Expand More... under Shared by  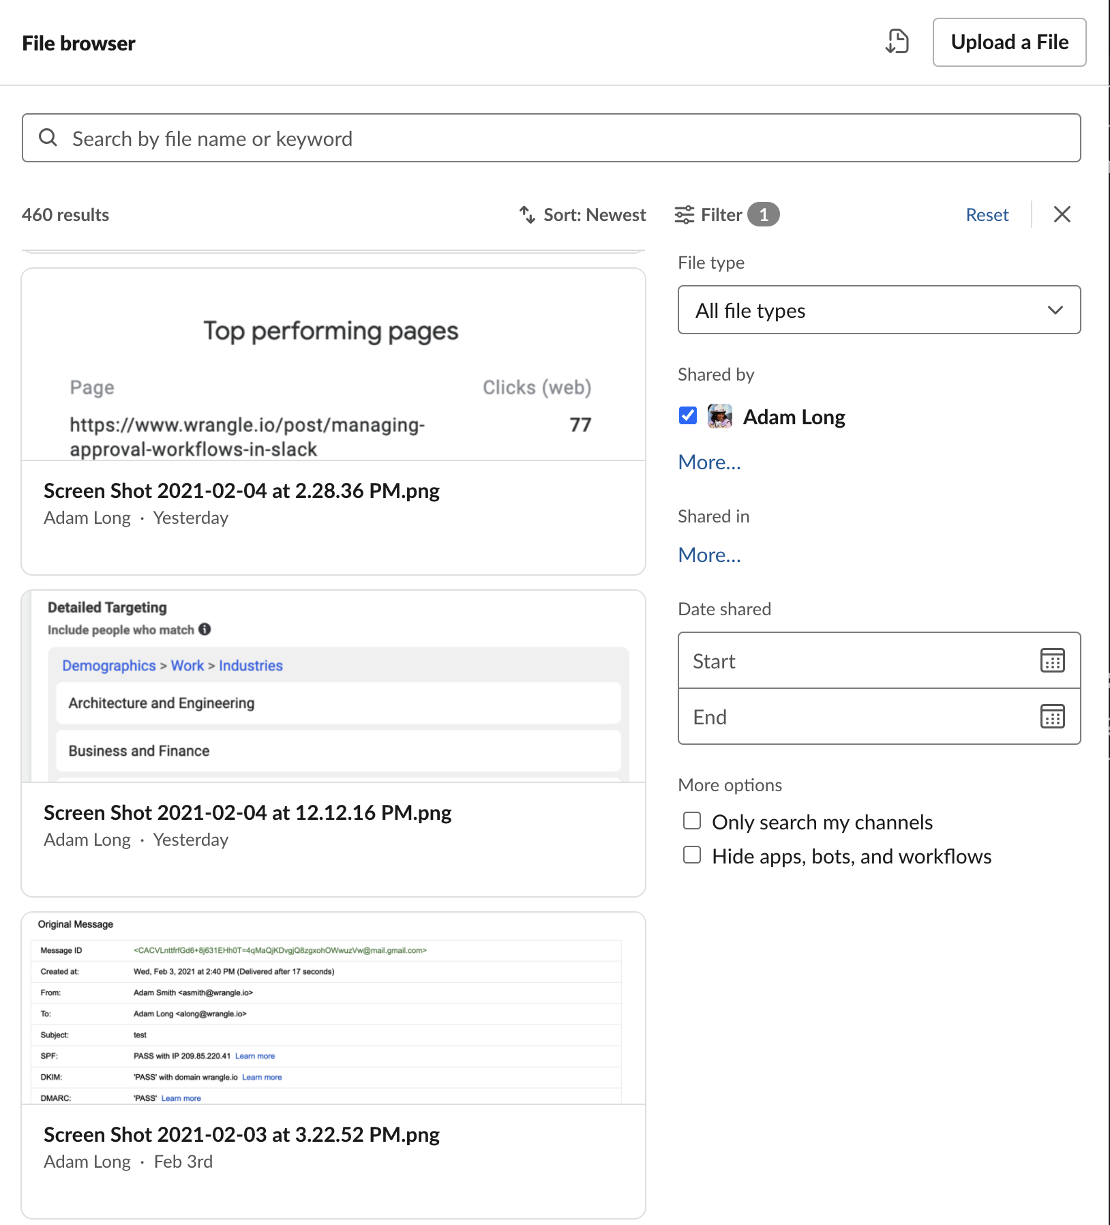(709, 462)
